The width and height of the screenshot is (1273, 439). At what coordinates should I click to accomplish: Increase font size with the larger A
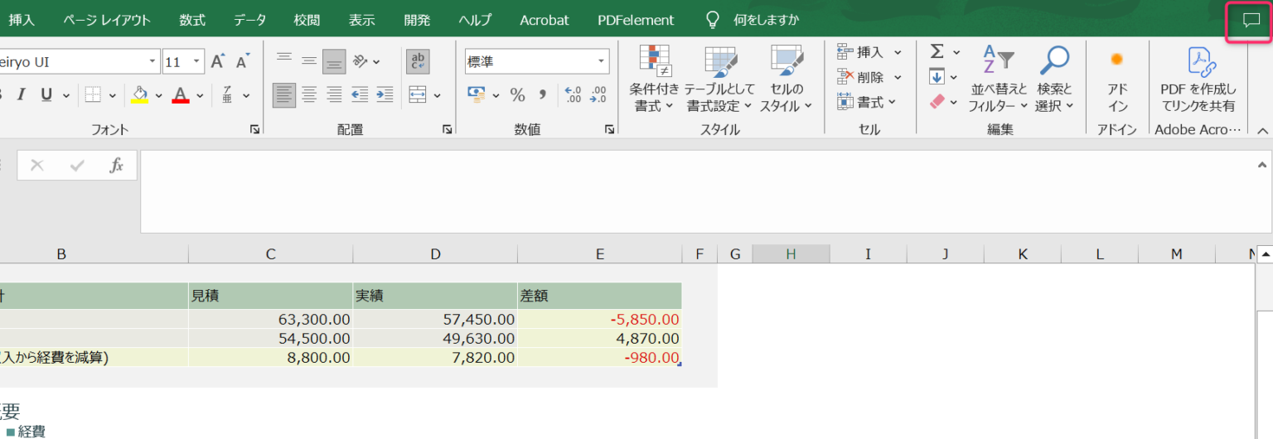tap(217, 61)
